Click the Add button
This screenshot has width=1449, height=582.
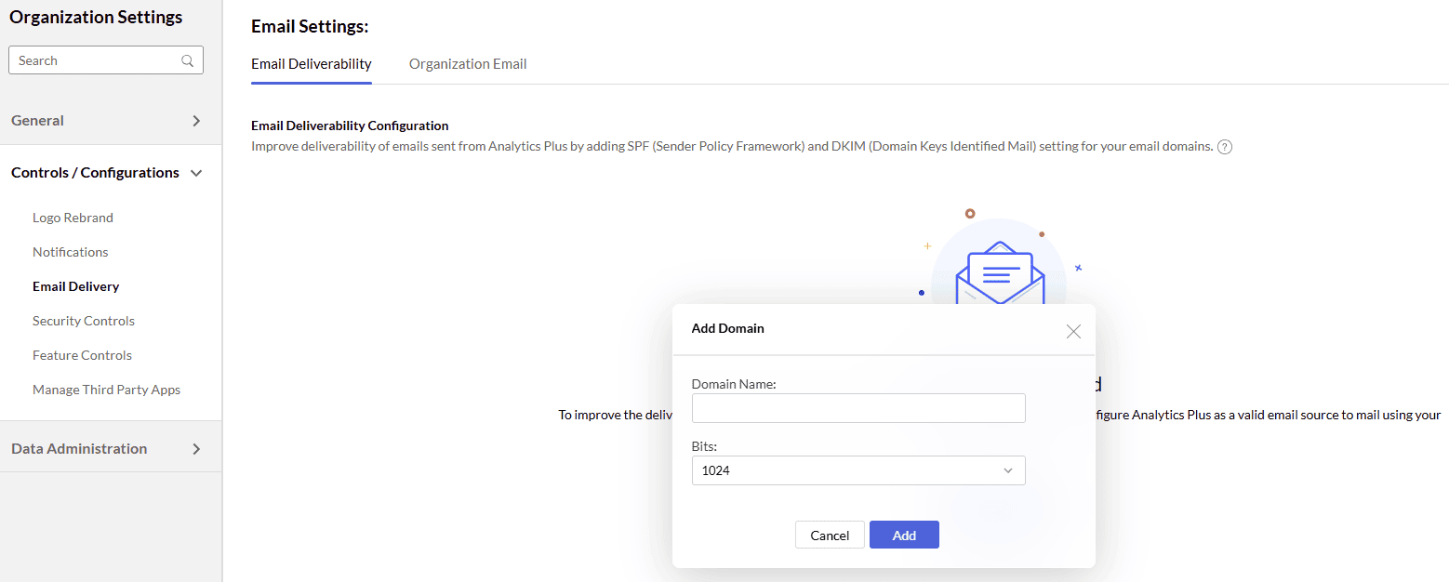pos(903,536)
